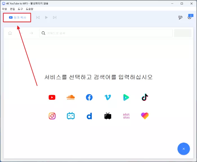Select the Vimeo service
The height and width of the screenshot is (162, 197).
point(108,97)
